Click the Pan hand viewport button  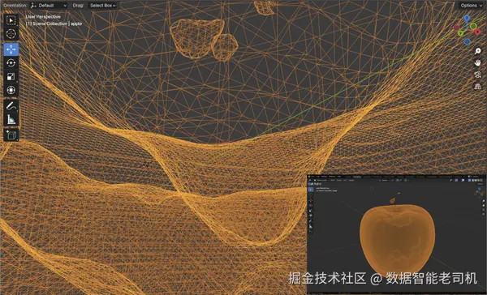pyautogui.click(x=478, y=63)
